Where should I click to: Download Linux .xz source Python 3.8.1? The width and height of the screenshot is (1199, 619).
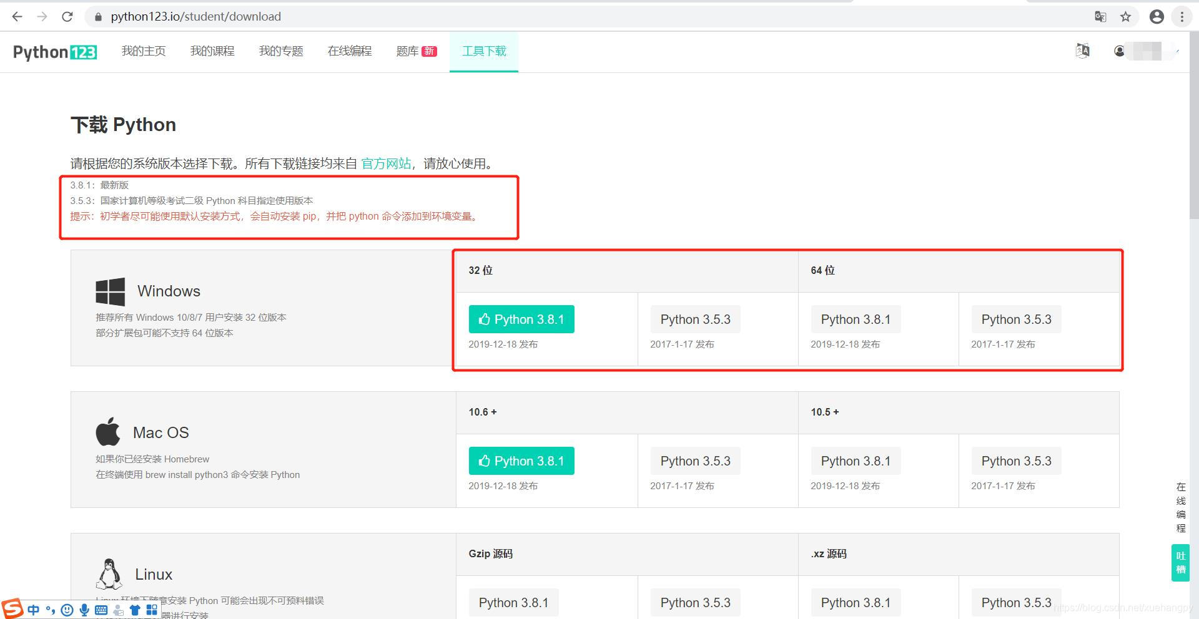coord(856,603)
